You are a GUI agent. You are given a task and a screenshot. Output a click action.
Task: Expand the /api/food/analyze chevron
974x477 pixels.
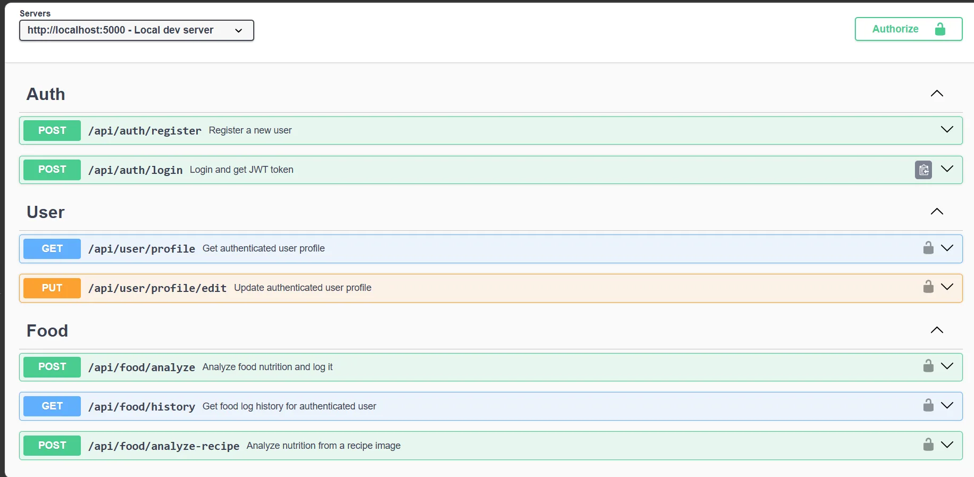pyautogui.click(x=947, y=366)
